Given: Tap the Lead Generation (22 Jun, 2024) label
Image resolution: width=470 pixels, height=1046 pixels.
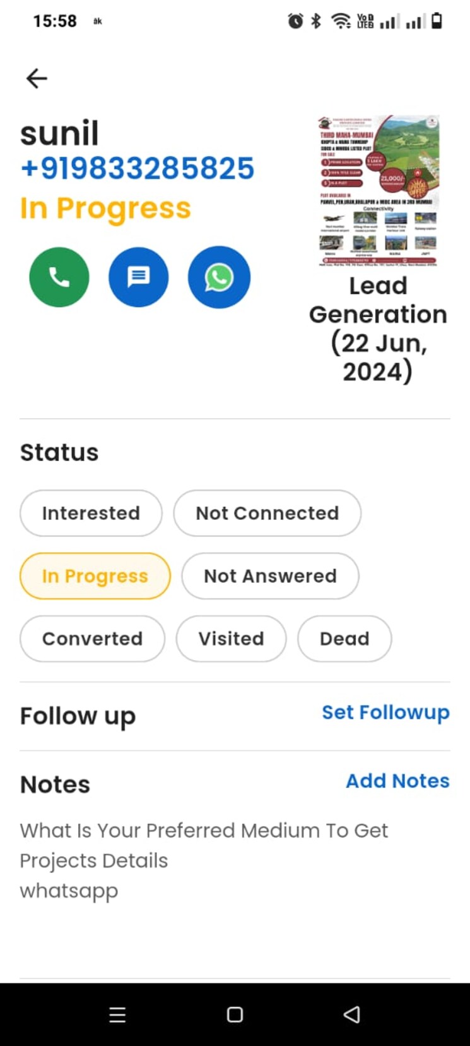Looking at the screenshot, I should [x=378, y=328].
